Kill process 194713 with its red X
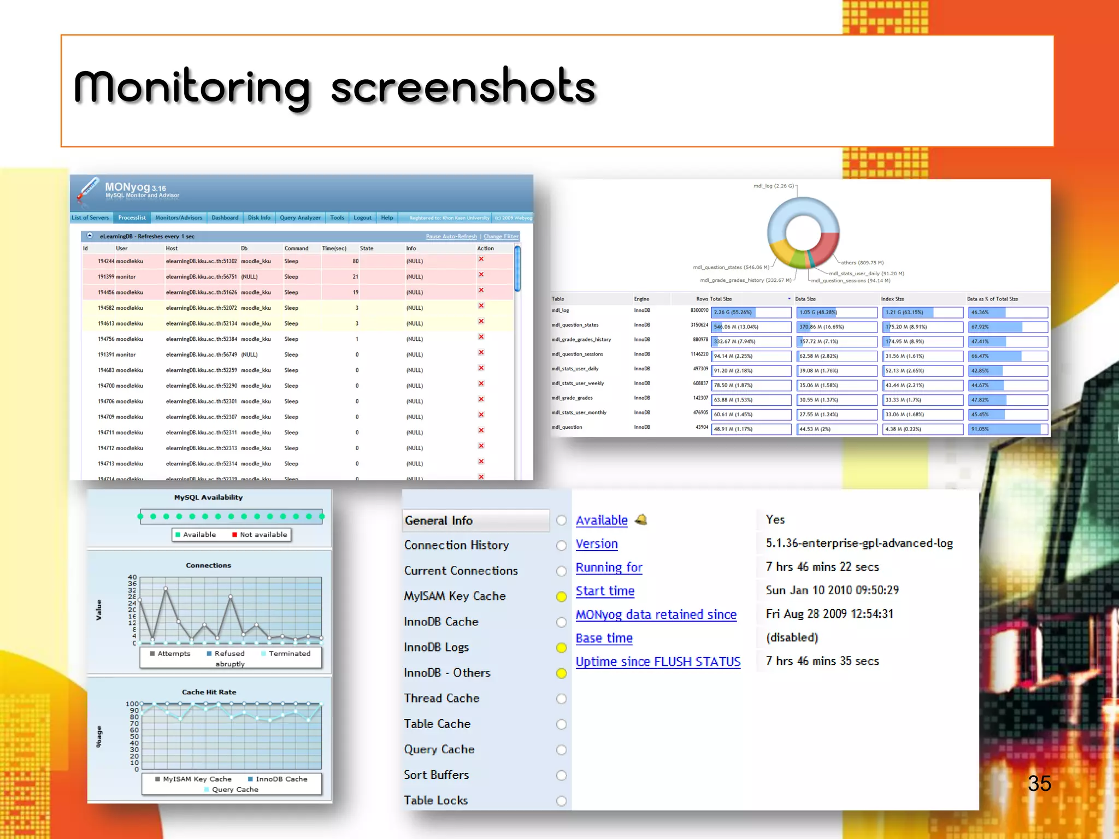The width and height of the screenshot is (1119, 839). coord(481,462)
